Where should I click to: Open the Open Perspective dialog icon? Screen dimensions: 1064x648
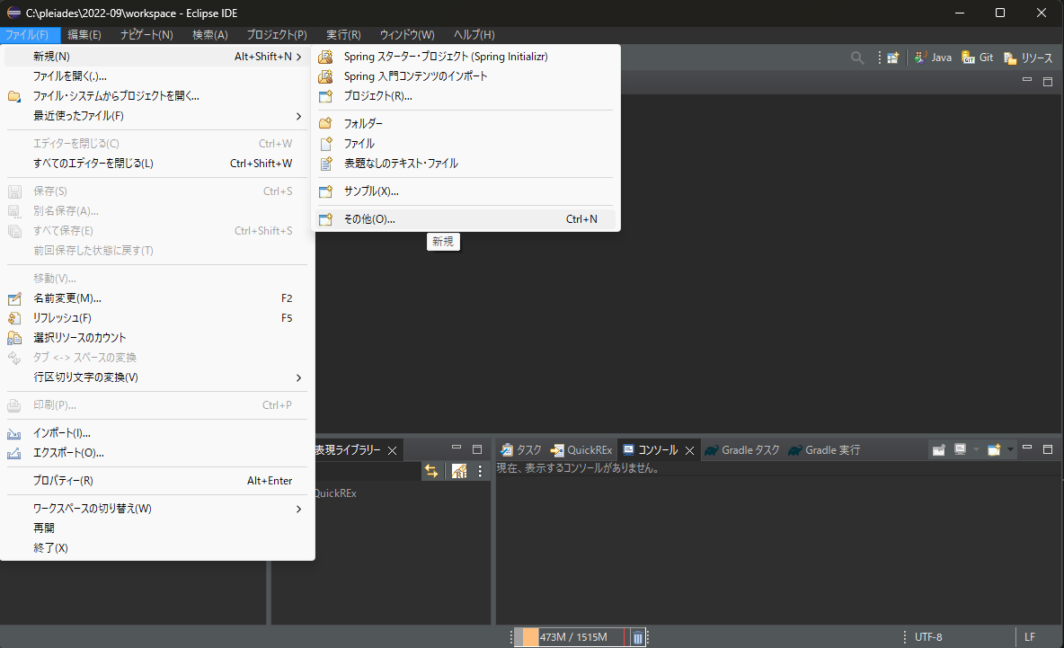point(893,58)
